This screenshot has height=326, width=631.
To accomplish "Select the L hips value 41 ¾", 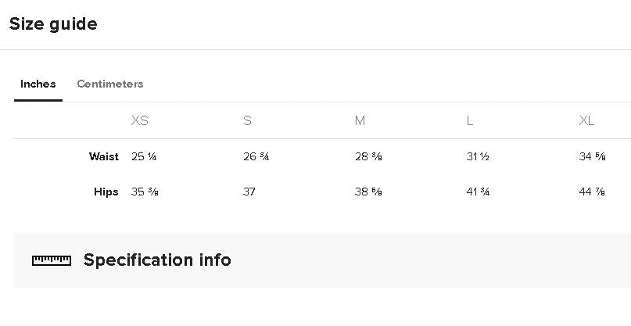I will coord(479,192).
